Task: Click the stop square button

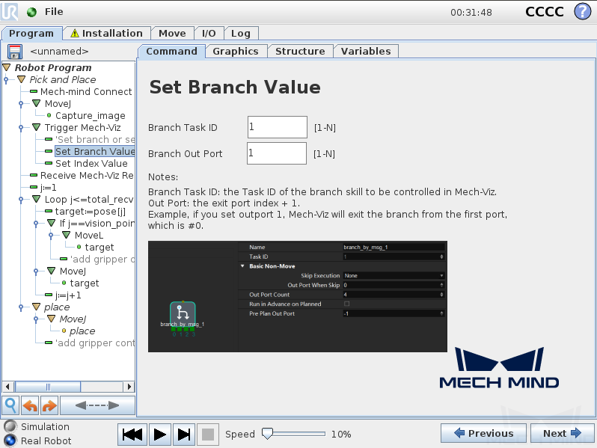Action: coord(207,435)
